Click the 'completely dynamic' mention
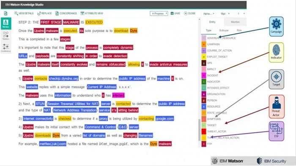The width and height of the screenshot is (296, 166). 118,48
